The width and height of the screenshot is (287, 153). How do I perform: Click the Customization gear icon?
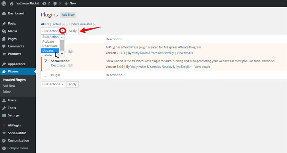point(4,141)
